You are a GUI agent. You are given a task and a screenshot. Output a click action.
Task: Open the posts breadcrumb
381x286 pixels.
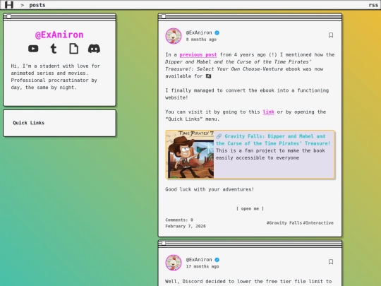click(37, 5)
